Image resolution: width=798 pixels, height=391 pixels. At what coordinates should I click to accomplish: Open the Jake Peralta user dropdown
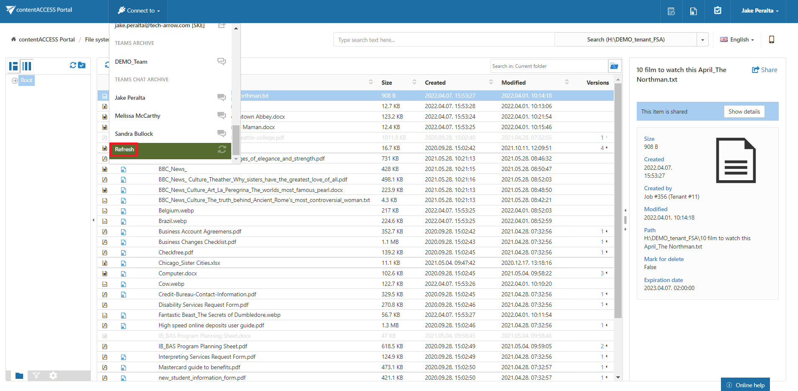[x=759, y=11]
